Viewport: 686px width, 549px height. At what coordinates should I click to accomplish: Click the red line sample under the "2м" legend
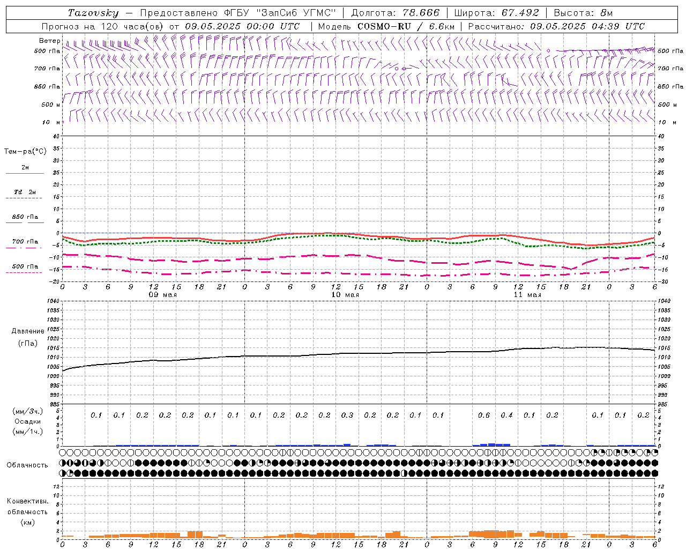(x=25, y=174)
